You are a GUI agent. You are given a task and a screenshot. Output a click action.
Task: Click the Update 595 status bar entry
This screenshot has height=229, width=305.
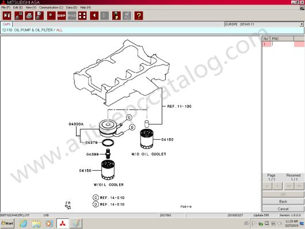click(261, 215)
